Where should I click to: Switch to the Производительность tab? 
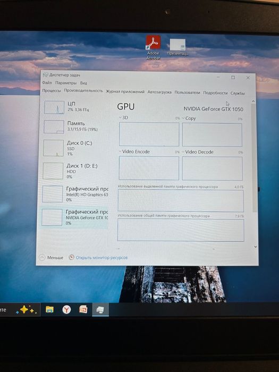(83, 91)
